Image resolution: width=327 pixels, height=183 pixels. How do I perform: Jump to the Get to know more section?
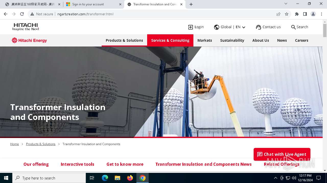(x=125, y=164)
